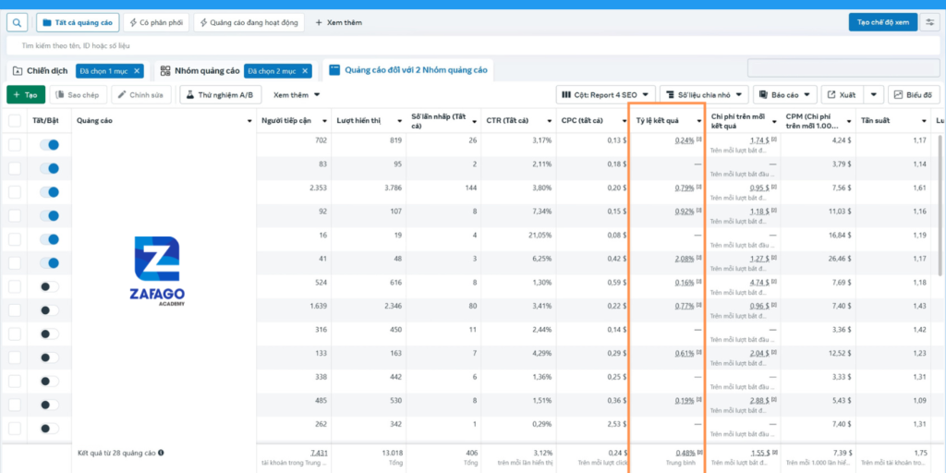Check the checkbox for the 41 reach row
The image size is (946, 473).
point(15,263)
